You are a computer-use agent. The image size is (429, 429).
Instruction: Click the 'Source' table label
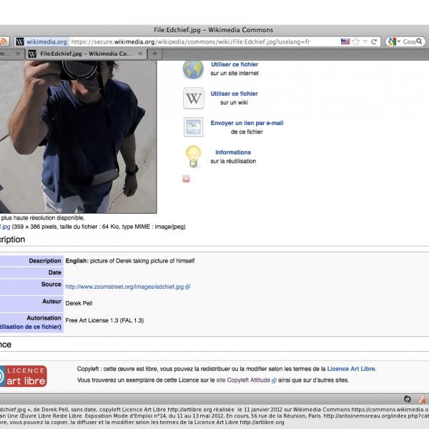coord(51,285)
